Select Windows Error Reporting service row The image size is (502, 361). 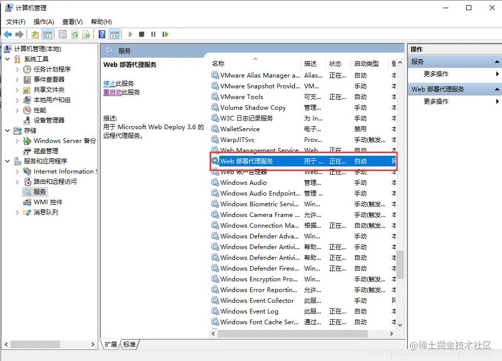303,290
